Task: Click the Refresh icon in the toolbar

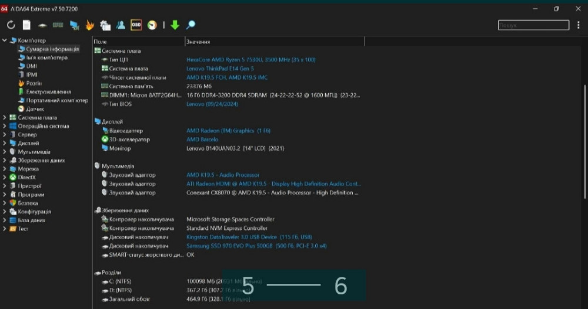Action: point(11,25)
